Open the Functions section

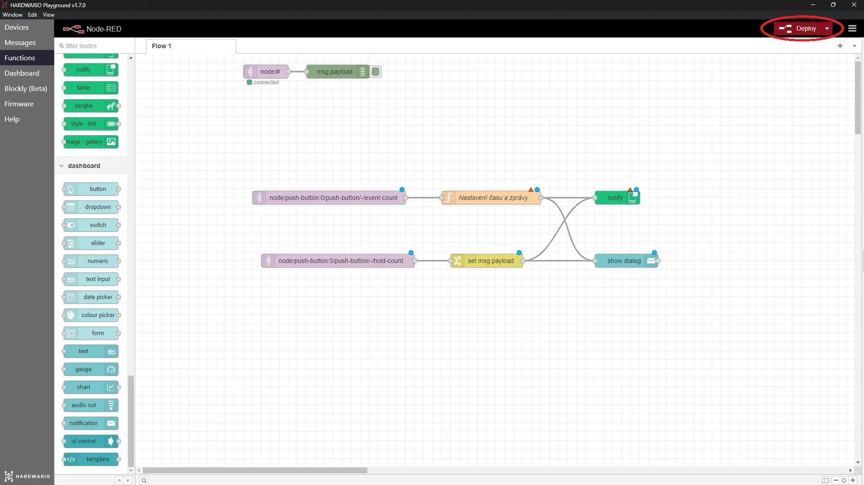(27, 58)
